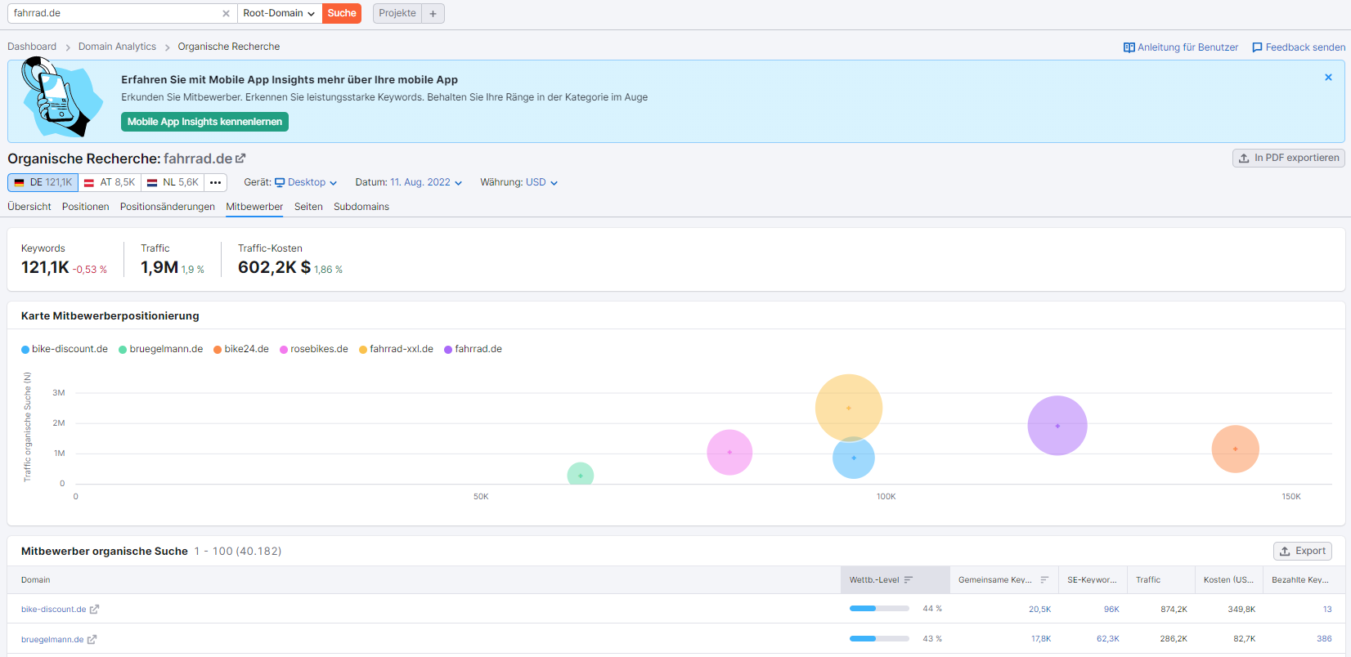Screen dimensions: 1351x657
Task: Switch to Positionen tab
Action: pyautogui.click(x=86, y=207)
